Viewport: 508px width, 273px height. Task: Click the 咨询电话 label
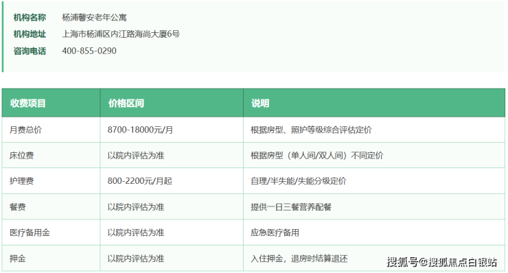[30, 51]
